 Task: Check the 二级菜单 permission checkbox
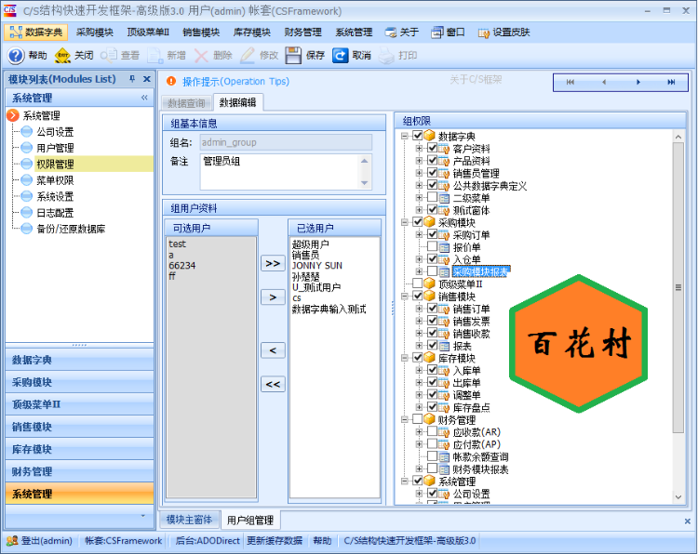[432, 197]
